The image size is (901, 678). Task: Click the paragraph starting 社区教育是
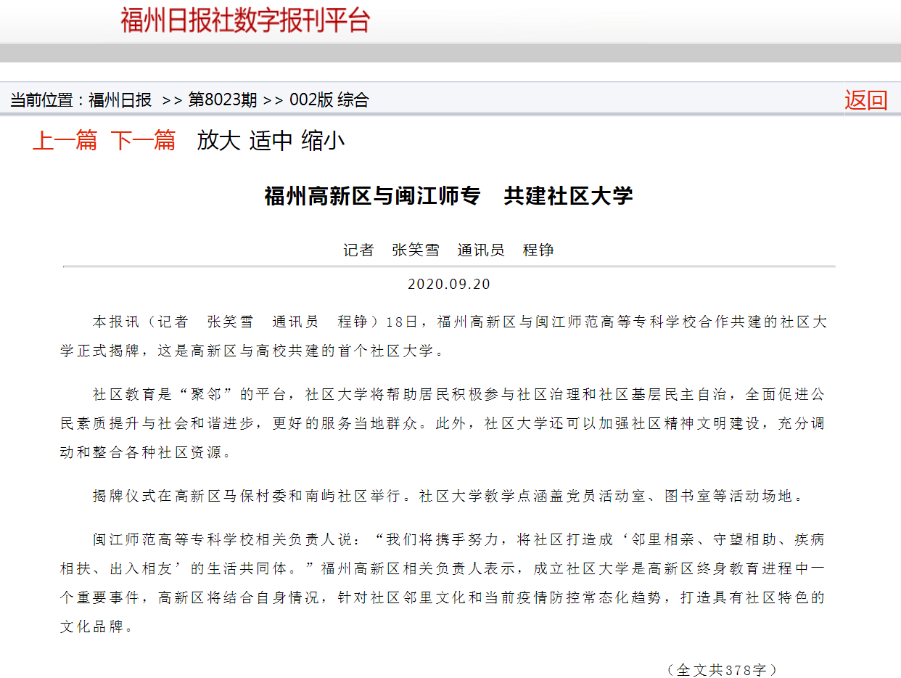click(443, 423)
